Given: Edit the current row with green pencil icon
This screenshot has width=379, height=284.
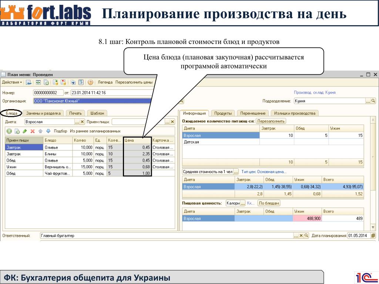Looking at the screenshot, I should (25, 131).
